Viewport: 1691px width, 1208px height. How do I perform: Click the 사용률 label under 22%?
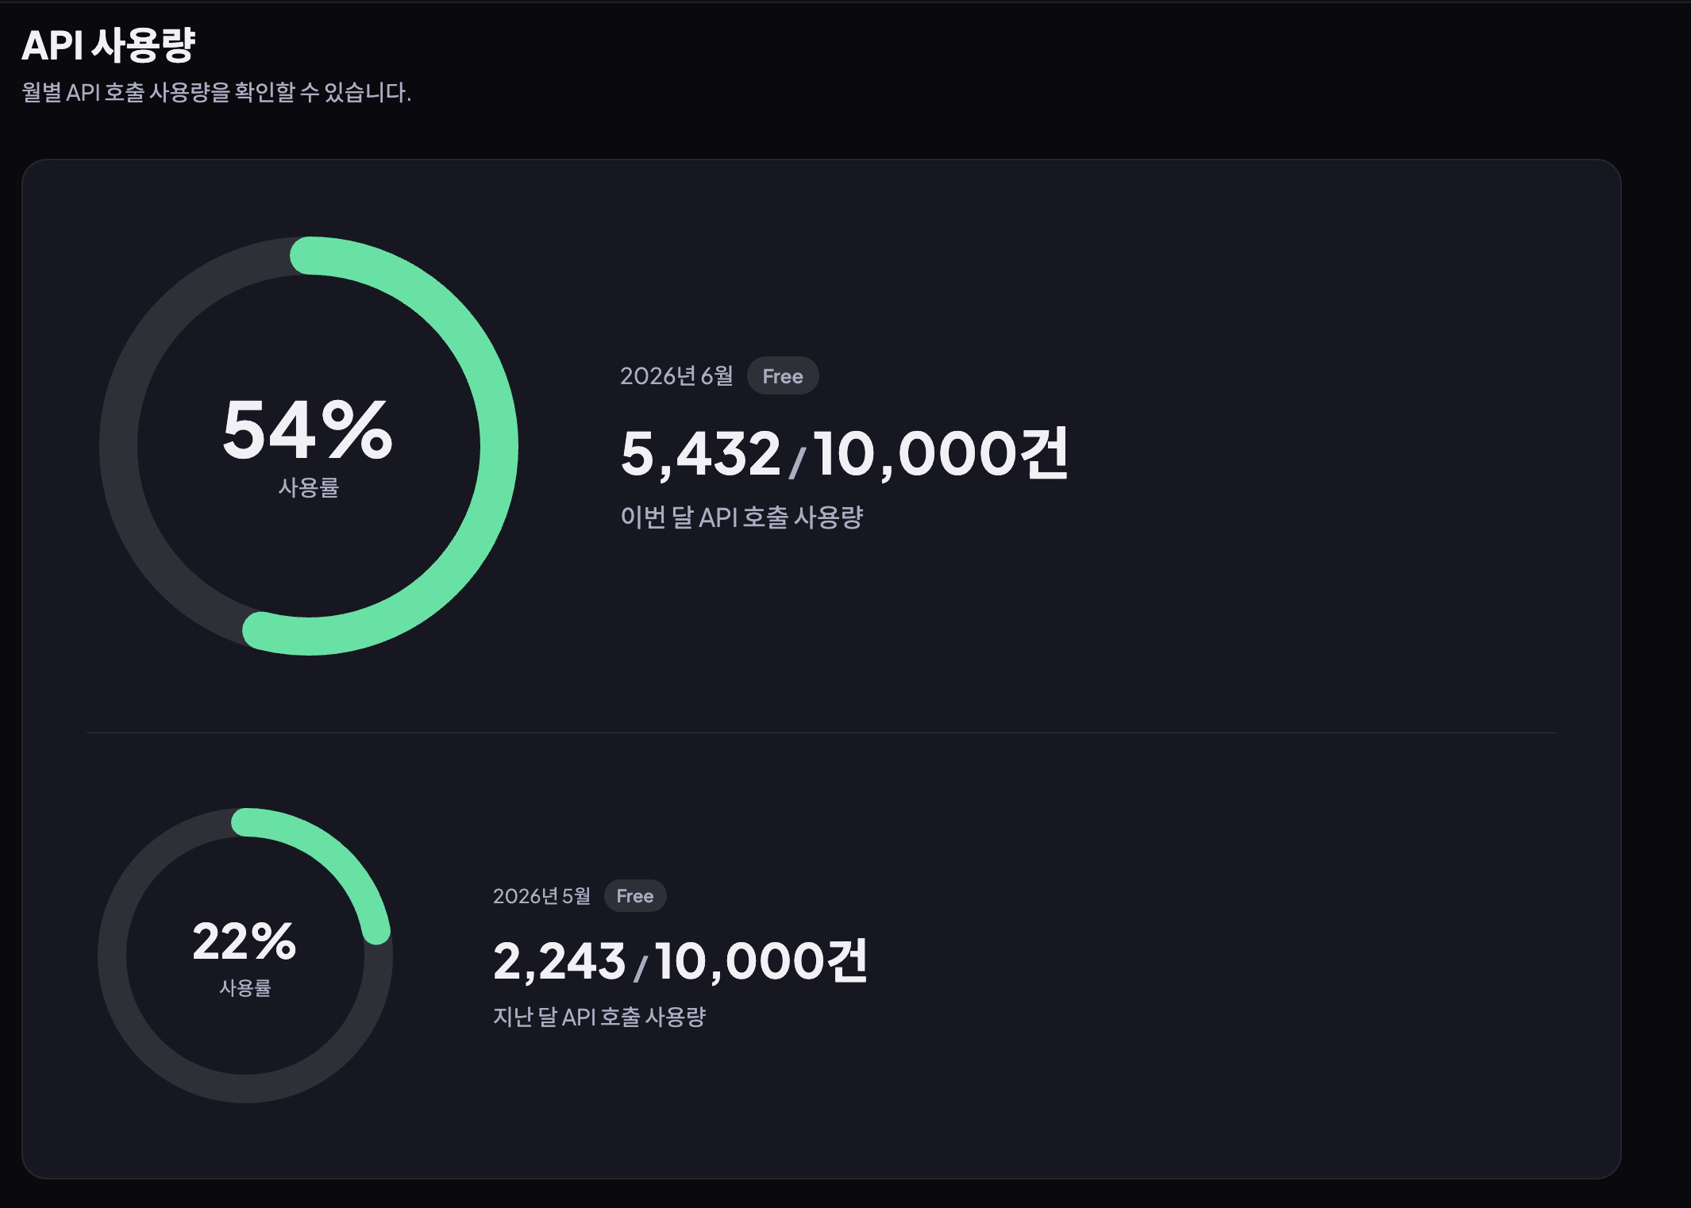tap(245, 988)
